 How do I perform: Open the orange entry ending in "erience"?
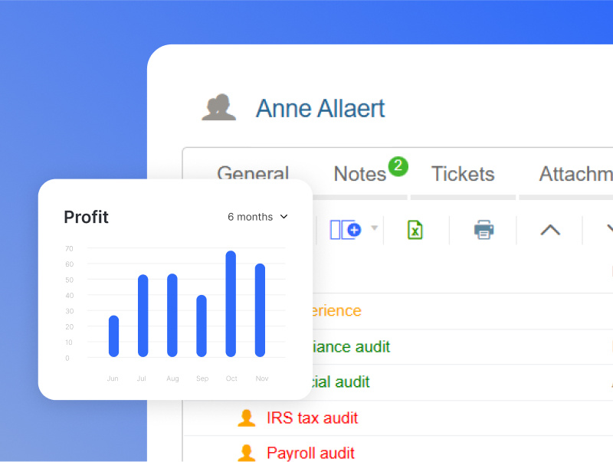tap(337, 311)
